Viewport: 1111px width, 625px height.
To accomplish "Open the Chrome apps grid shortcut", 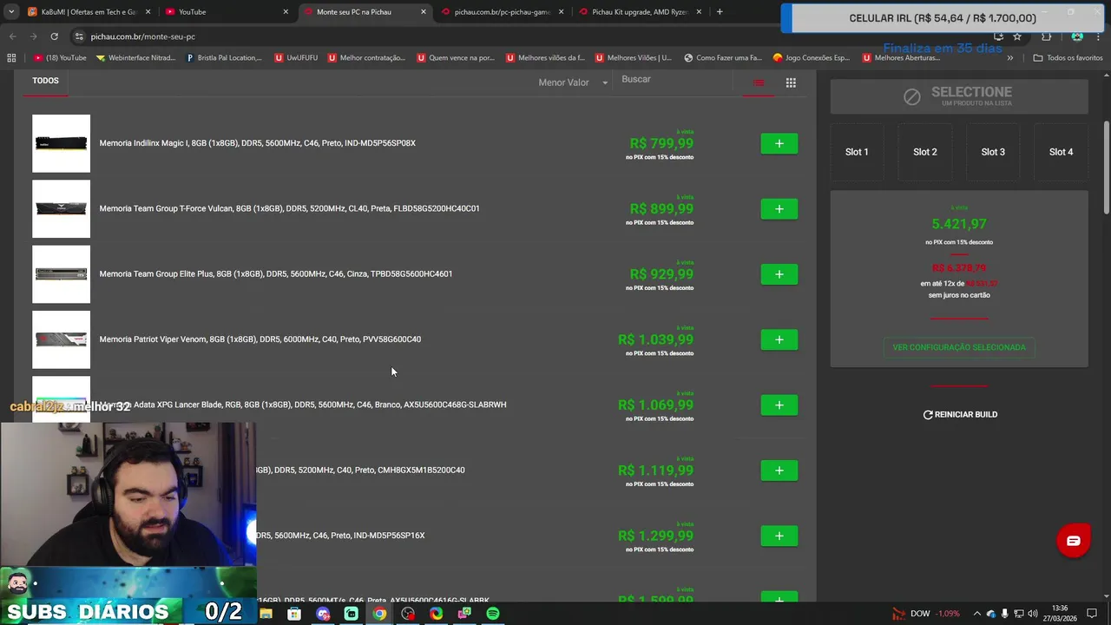I will coord(11,58).
